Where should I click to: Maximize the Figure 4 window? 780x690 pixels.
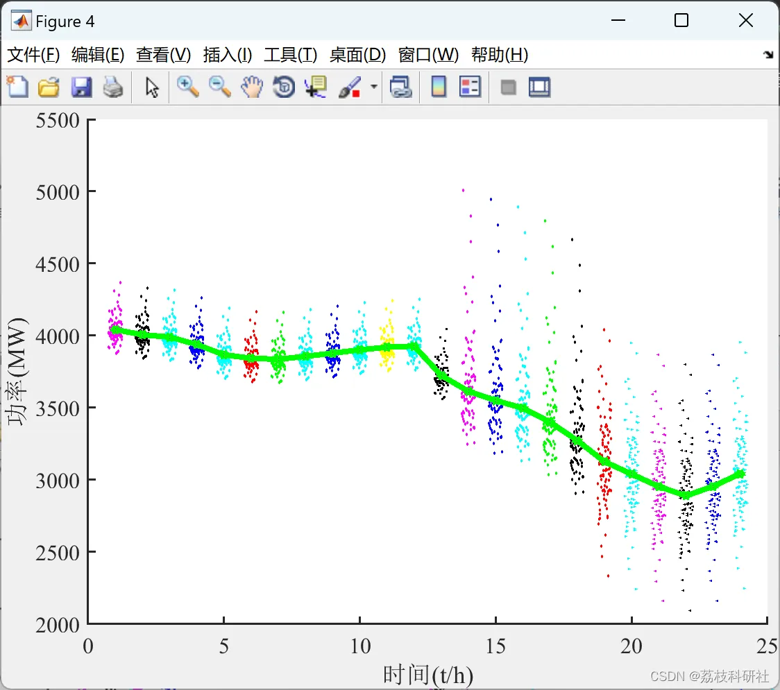point(681,20)
